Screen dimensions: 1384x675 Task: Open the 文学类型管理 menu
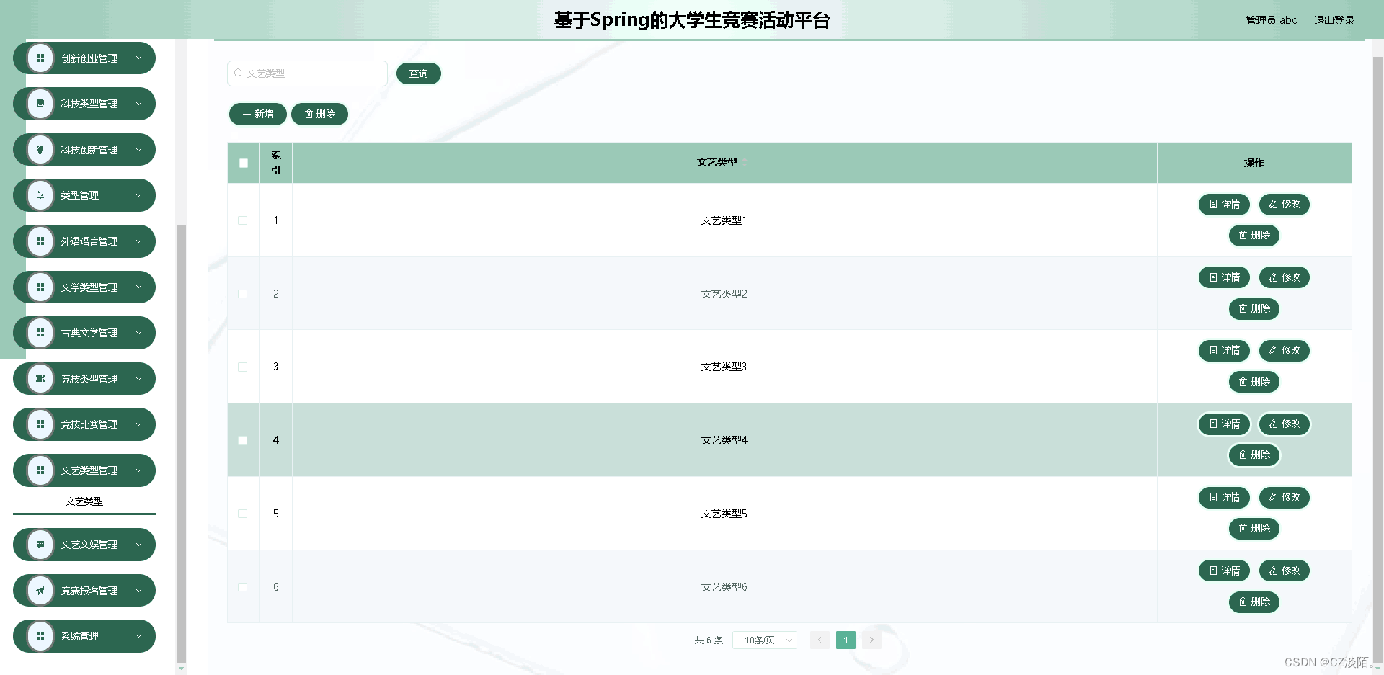click(x=84, y=287)
